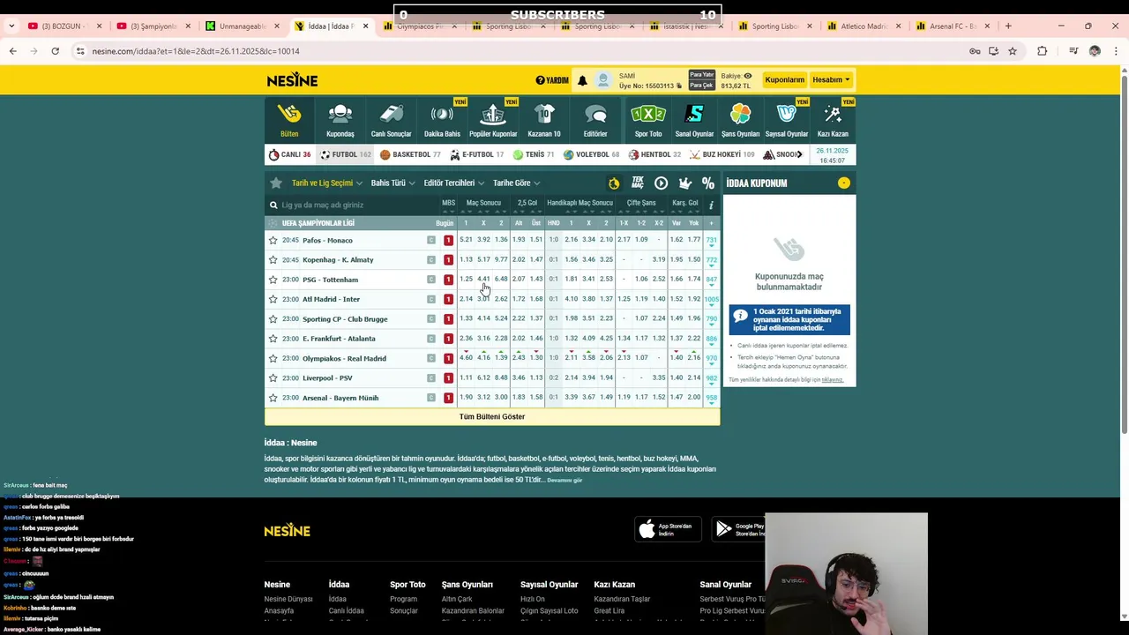Collapse the İddaa Kuponum panel yellow button
Viewport: 1129px width, 635px height.
[844, 183]
